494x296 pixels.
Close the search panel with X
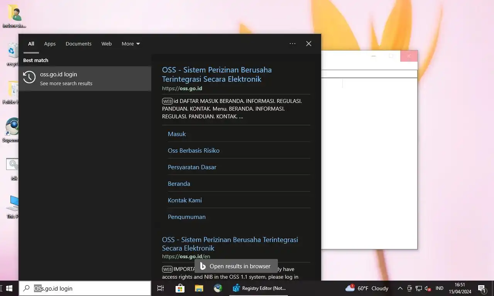pos(309,44)
